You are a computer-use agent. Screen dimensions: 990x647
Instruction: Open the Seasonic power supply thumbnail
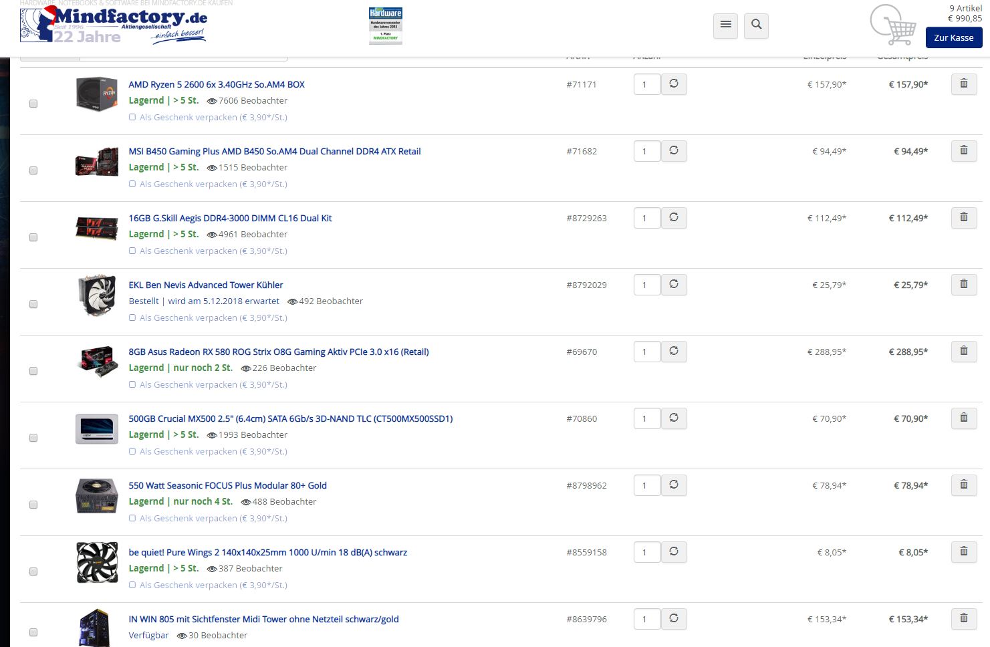pyautogui.click(x=97, y=495)
